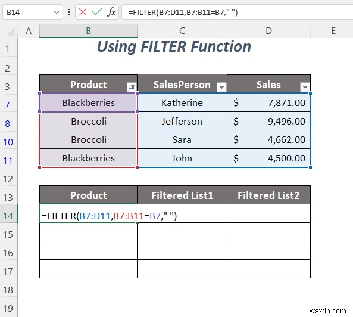Select column C header
353x317 pixels.
(182, 31)
